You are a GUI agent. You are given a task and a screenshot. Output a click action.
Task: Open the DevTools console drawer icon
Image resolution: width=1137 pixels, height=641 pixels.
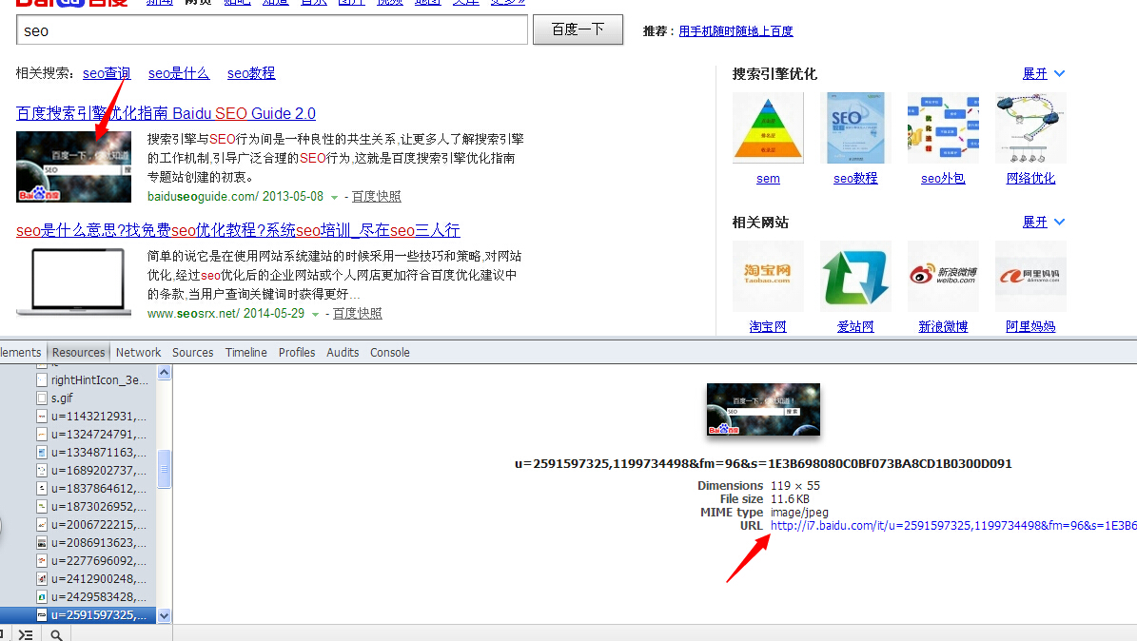tap(26, 634)
